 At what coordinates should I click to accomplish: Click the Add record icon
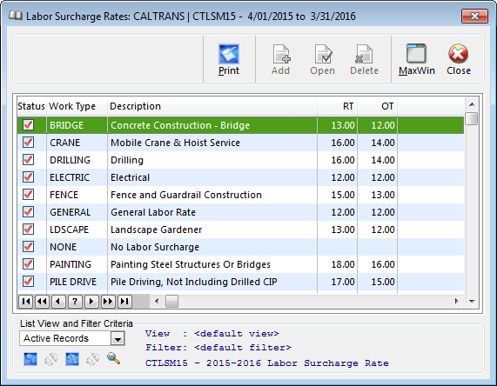tap(281, 54)
